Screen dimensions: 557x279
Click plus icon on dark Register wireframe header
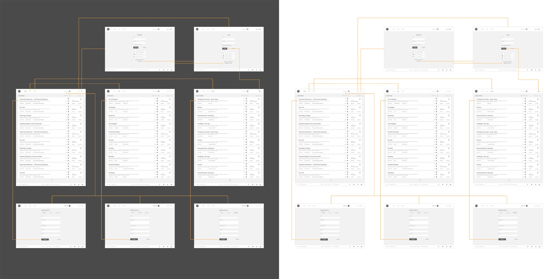159,29
